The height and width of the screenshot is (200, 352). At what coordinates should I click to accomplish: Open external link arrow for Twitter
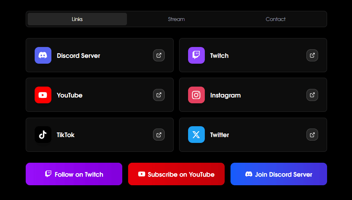tap(312, 135)
